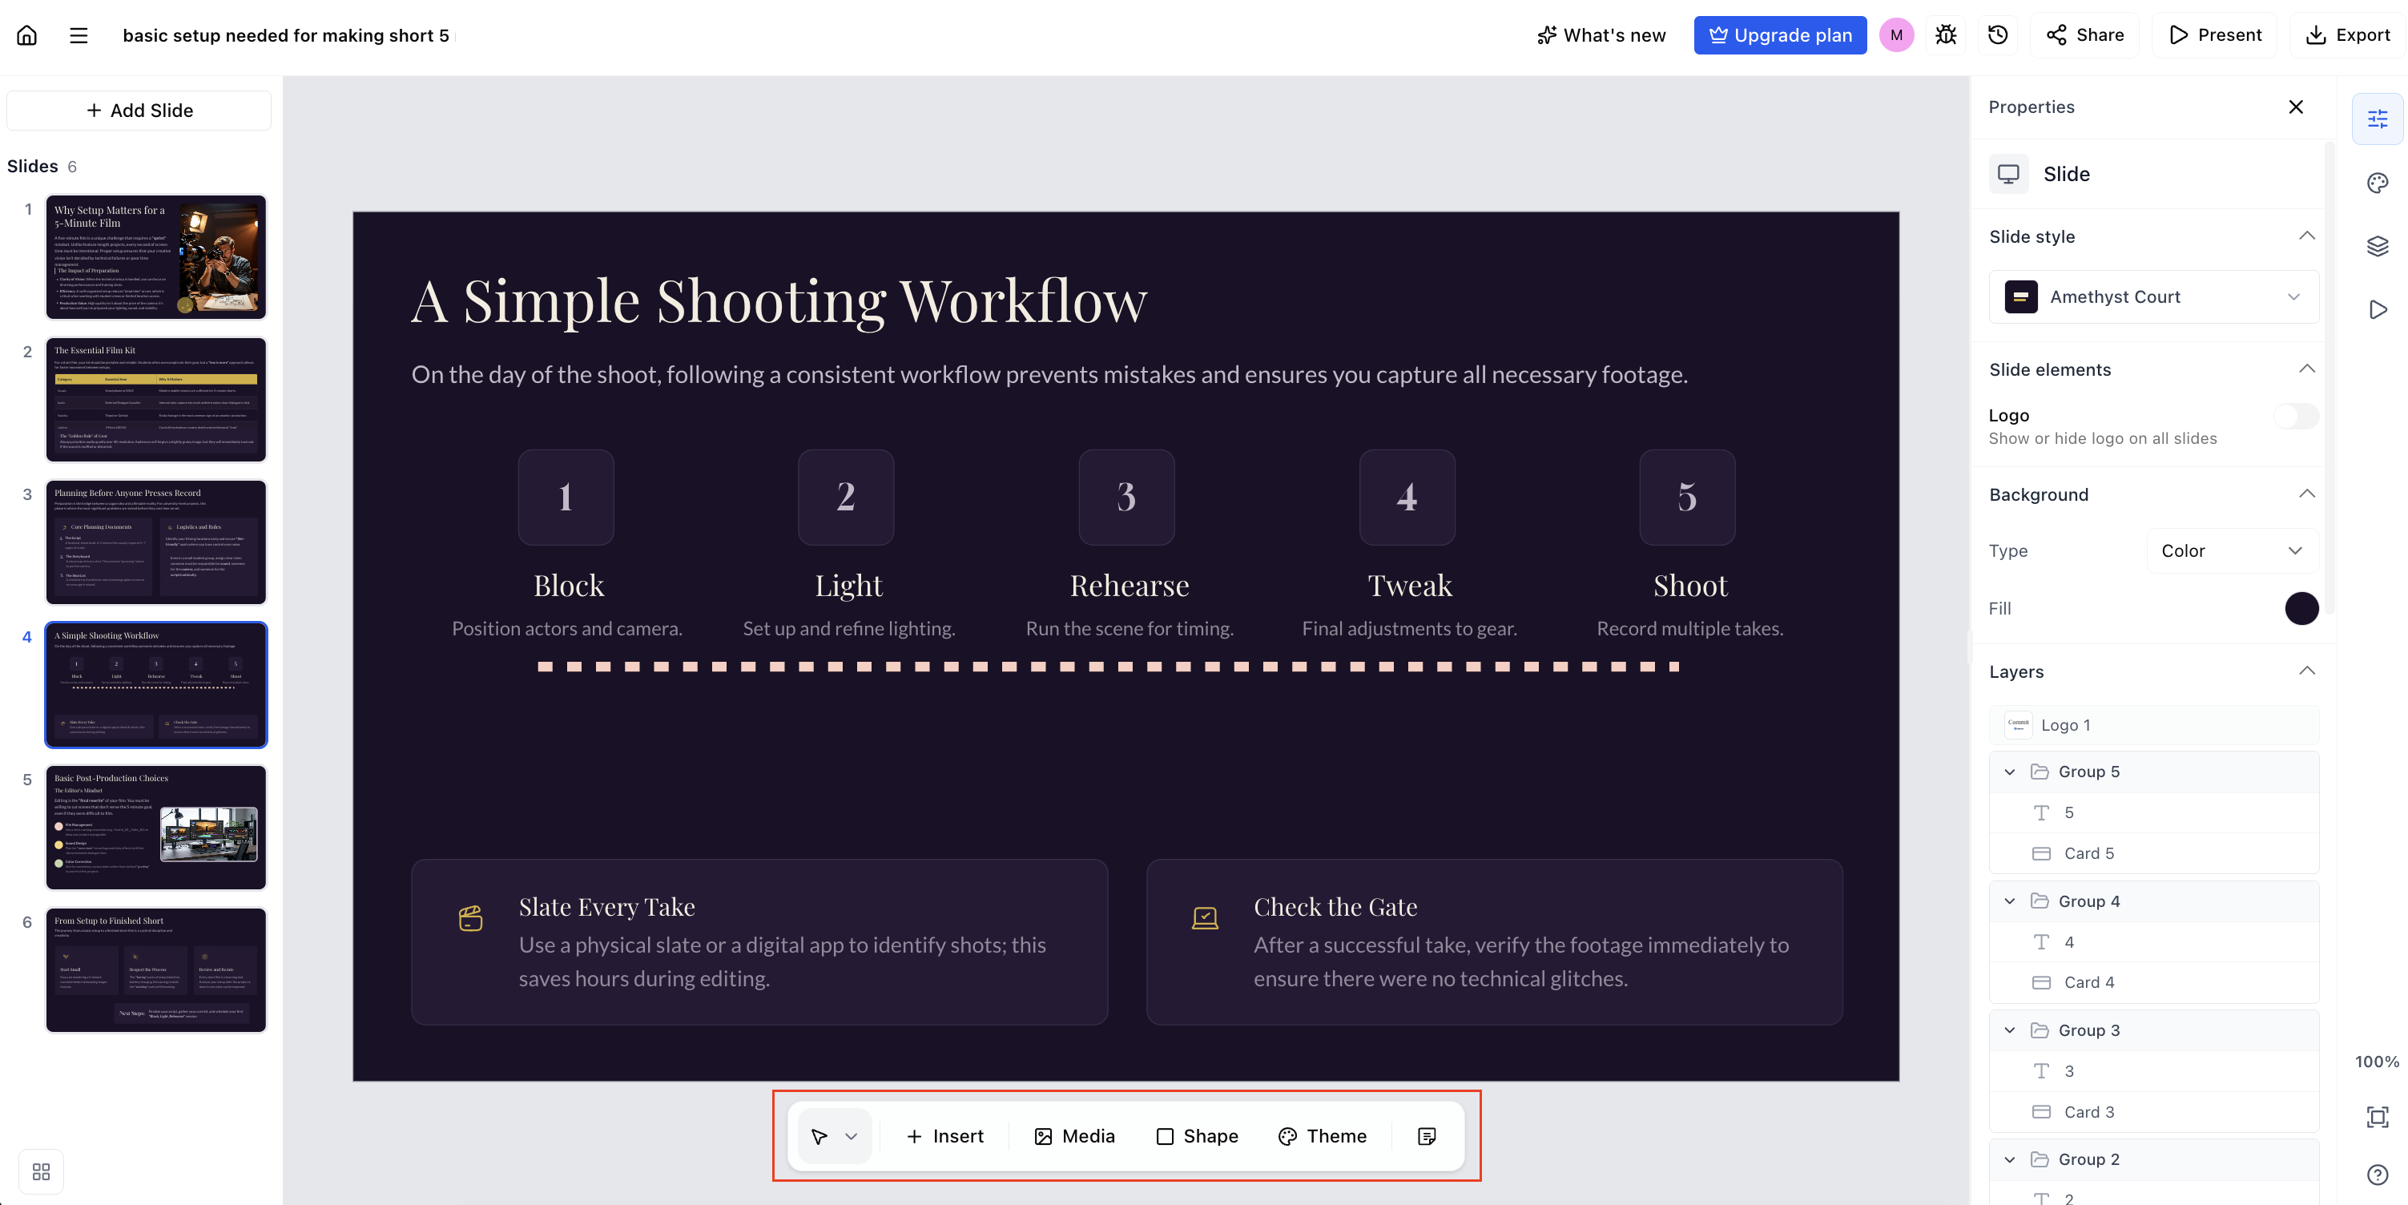Click Upgrade plan button
The height and width of the screenshot is (1205, 2408).
pos(1780,35)
